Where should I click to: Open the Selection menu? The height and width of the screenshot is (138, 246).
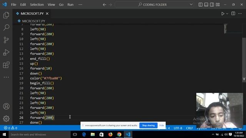tap(37, 5)
